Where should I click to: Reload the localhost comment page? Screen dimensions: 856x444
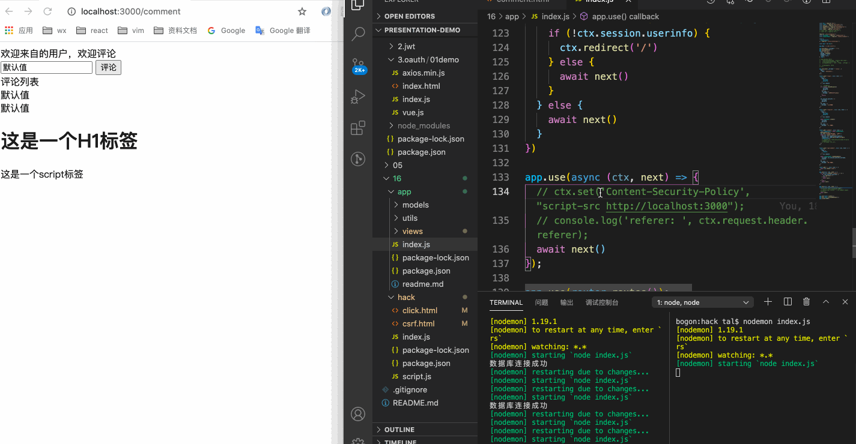tap(47, 11)
